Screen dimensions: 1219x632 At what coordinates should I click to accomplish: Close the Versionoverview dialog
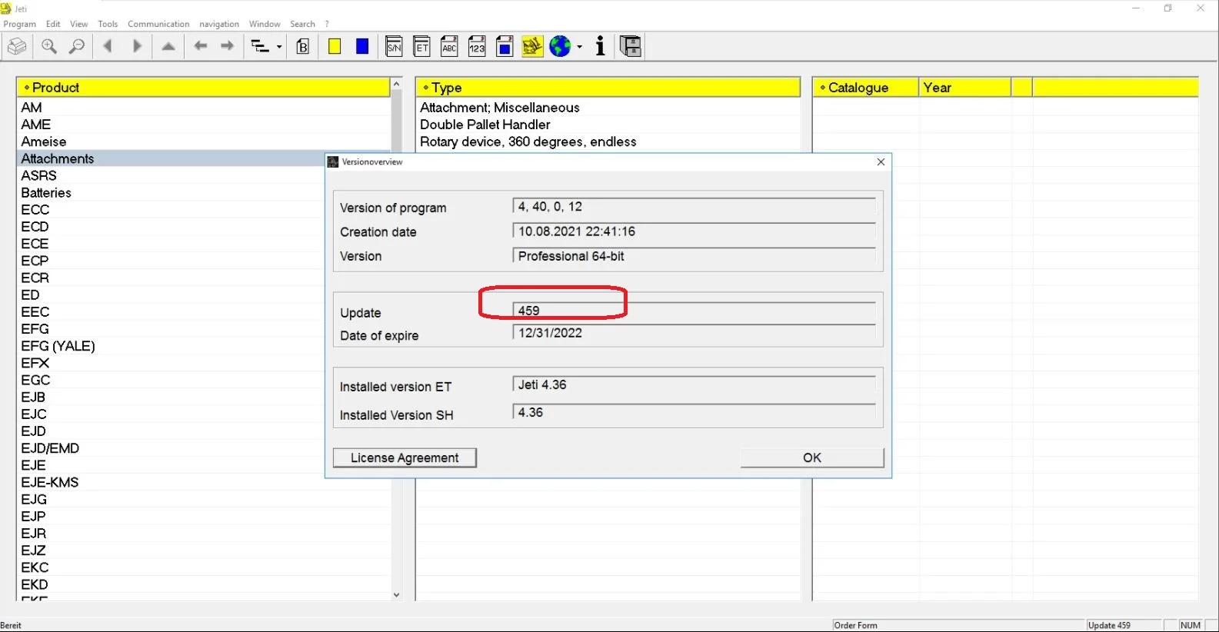click(x=881, y=161)
